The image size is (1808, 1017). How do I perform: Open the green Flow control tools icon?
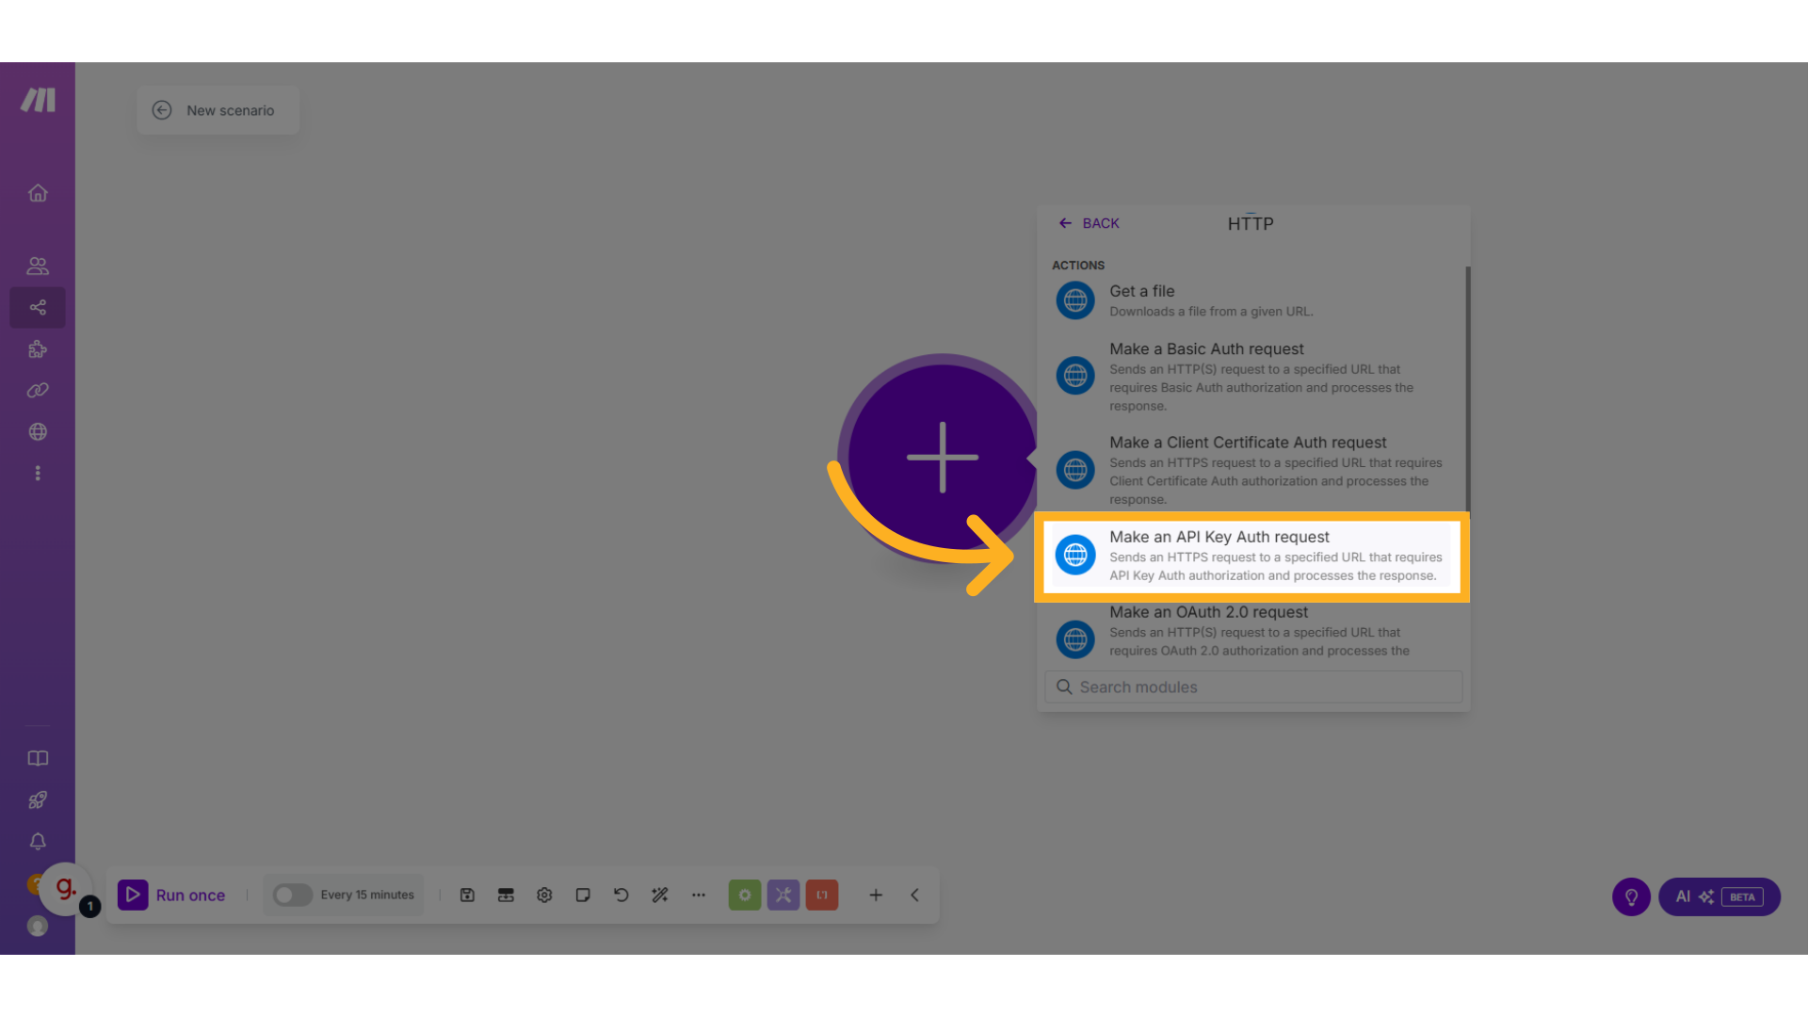pos(745,896)
